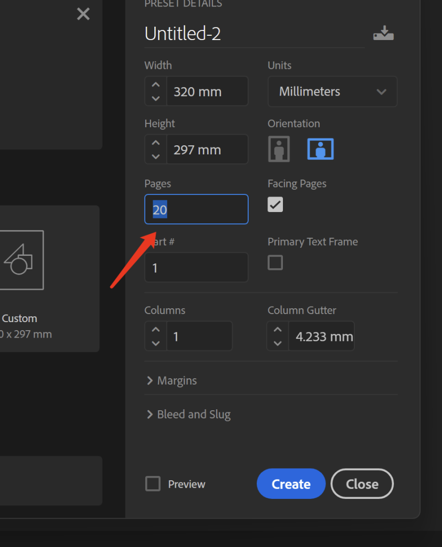Viewport: 442px width, 547px height.
Task: Increase width using the up arrow
Action: pos(155,85)
